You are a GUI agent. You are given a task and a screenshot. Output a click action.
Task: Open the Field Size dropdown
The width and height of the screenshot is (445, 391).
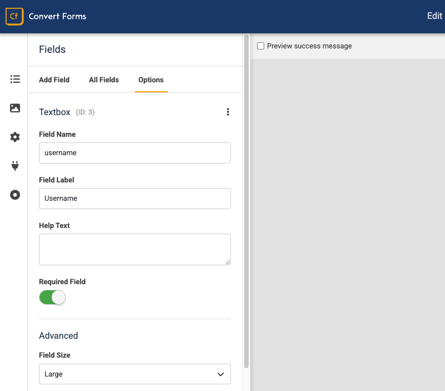click(135, 374)
